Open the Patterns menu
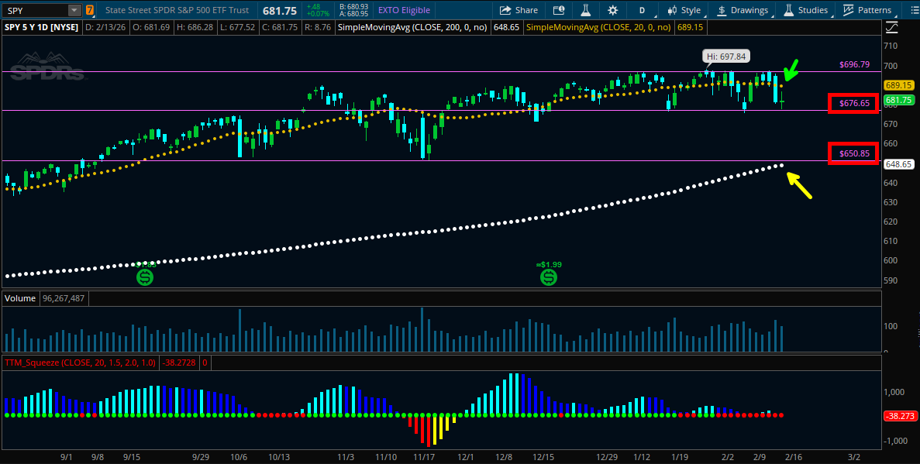The image size is (920, 464). [867, 10]
